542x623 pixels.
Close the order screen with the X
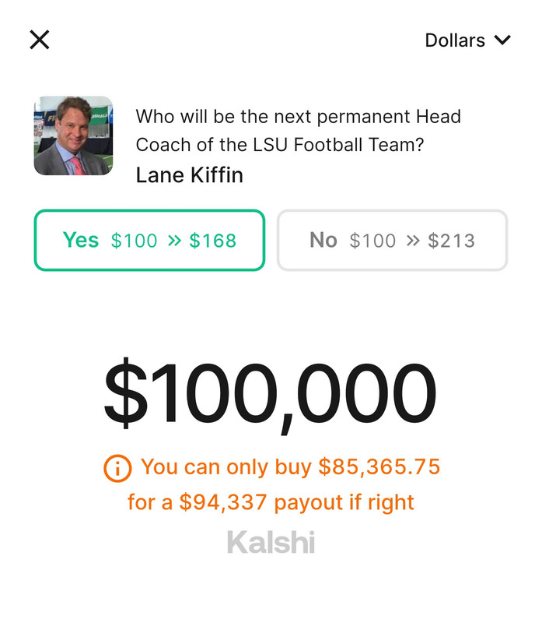(x=40, y=40)
